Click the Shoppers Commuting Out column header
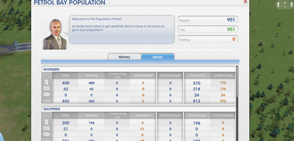Screen dimensions: 294x141 tap(117, 115)
